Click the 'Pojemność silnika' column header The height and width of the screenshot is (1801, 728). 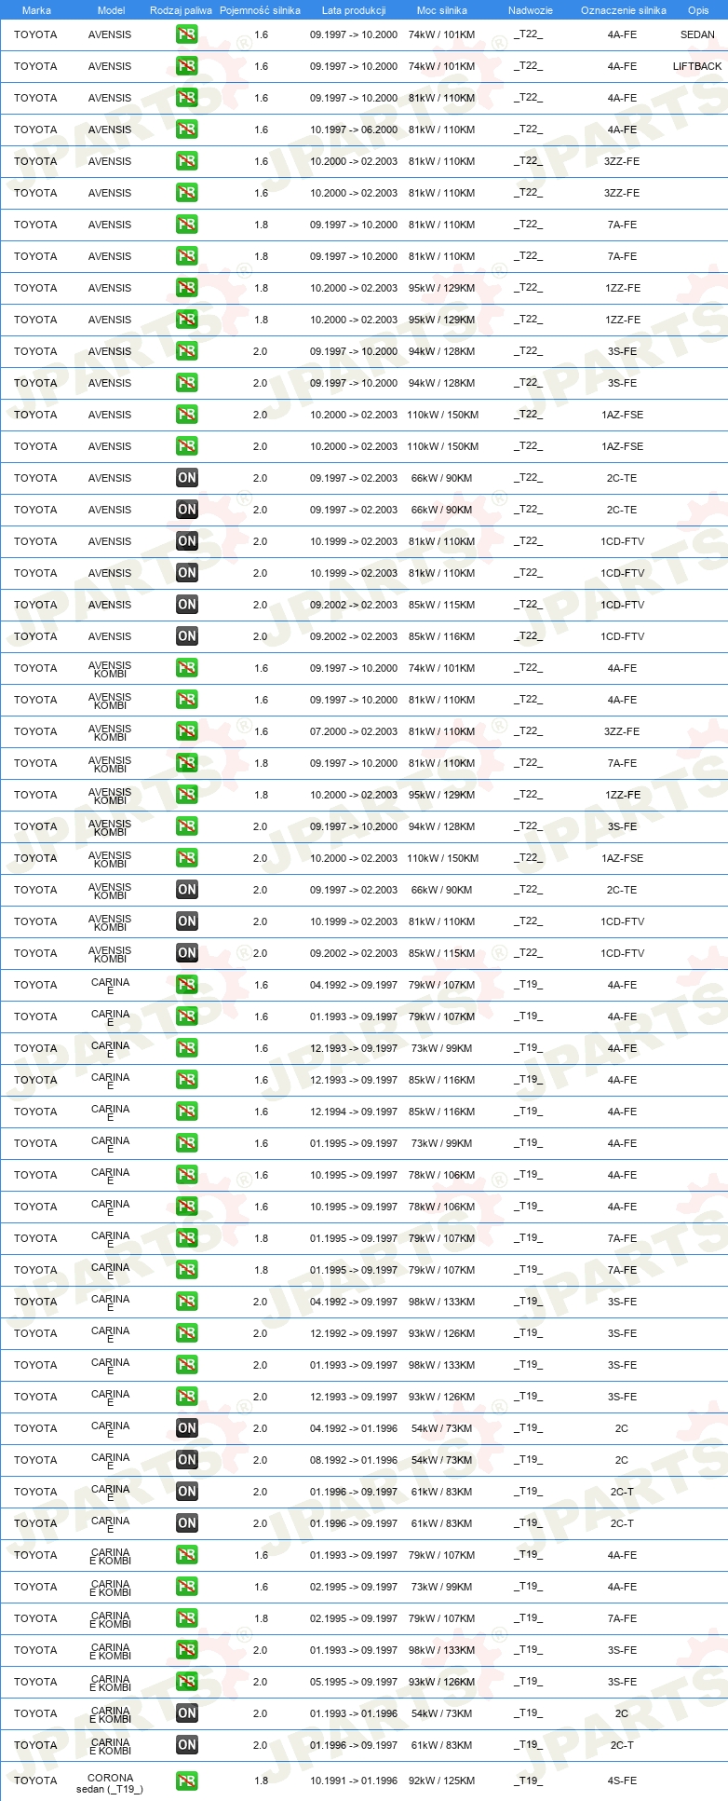(x=260, y=10)
